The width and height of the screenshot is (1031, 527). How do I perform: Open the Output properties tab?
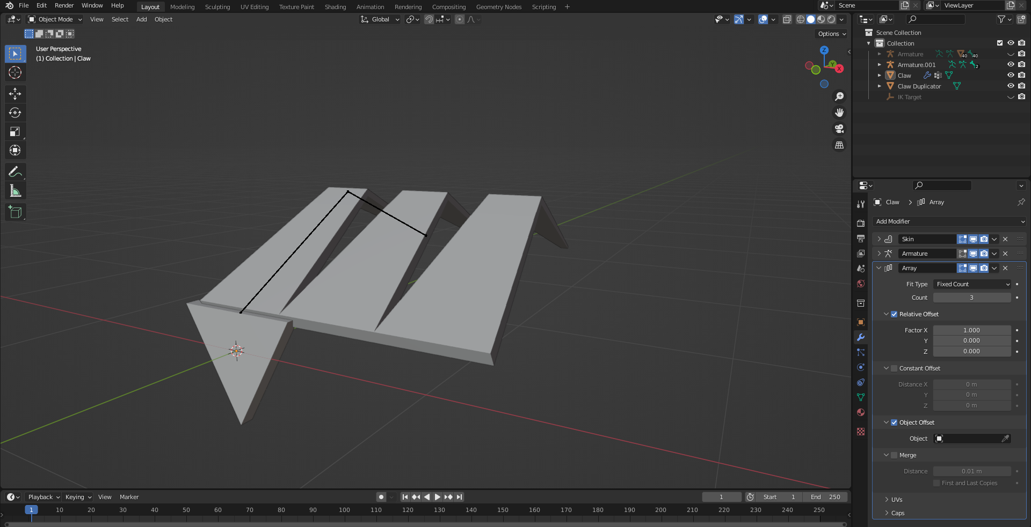point(861,238)
